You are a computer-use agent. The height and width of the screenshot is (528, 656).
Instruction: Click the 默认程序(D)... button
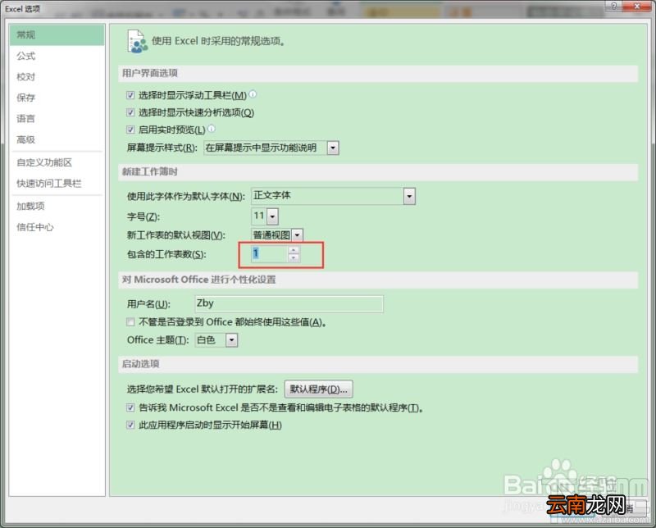(x=318, y=389)
